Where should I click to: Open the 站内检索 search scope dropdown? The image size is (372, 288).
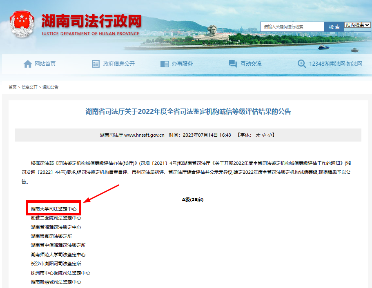pos(357,25)
